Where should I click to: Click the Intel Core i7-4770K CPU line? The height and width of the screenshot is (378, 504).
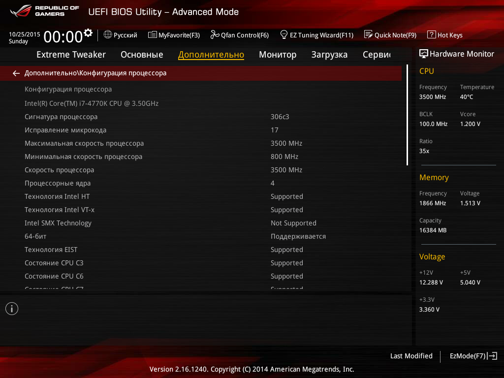[92, 103]
